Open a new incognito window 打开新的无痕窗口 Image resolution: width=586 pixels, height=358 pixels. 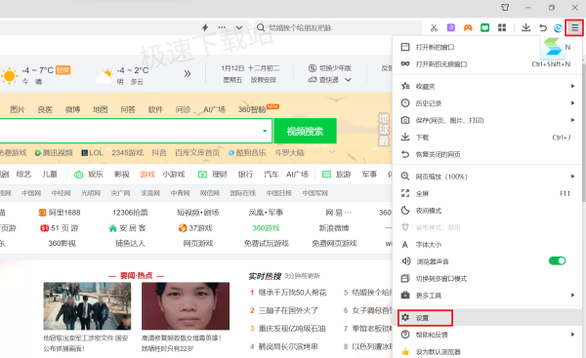[487, 64]
